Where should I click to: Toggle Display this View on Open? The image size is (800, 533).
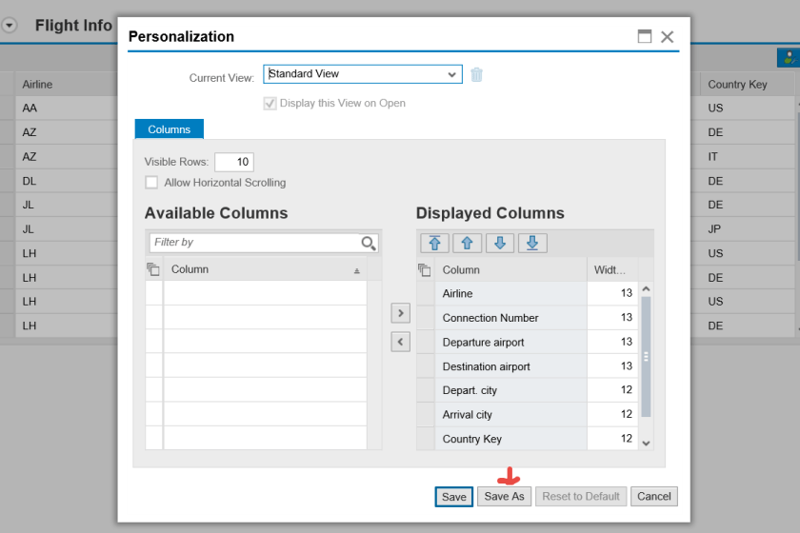pyautogui.click(x=270, y=103)
